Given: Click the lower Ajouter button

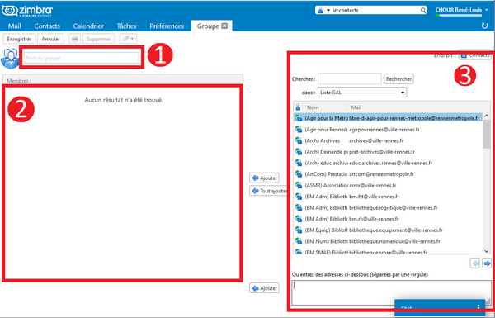Looking at the screenshot, I should click(265, 288).
